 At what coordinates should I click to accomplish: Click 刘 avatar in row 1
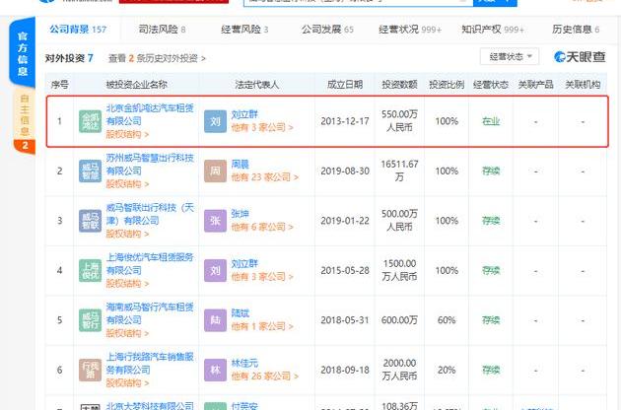click(216, 121)
